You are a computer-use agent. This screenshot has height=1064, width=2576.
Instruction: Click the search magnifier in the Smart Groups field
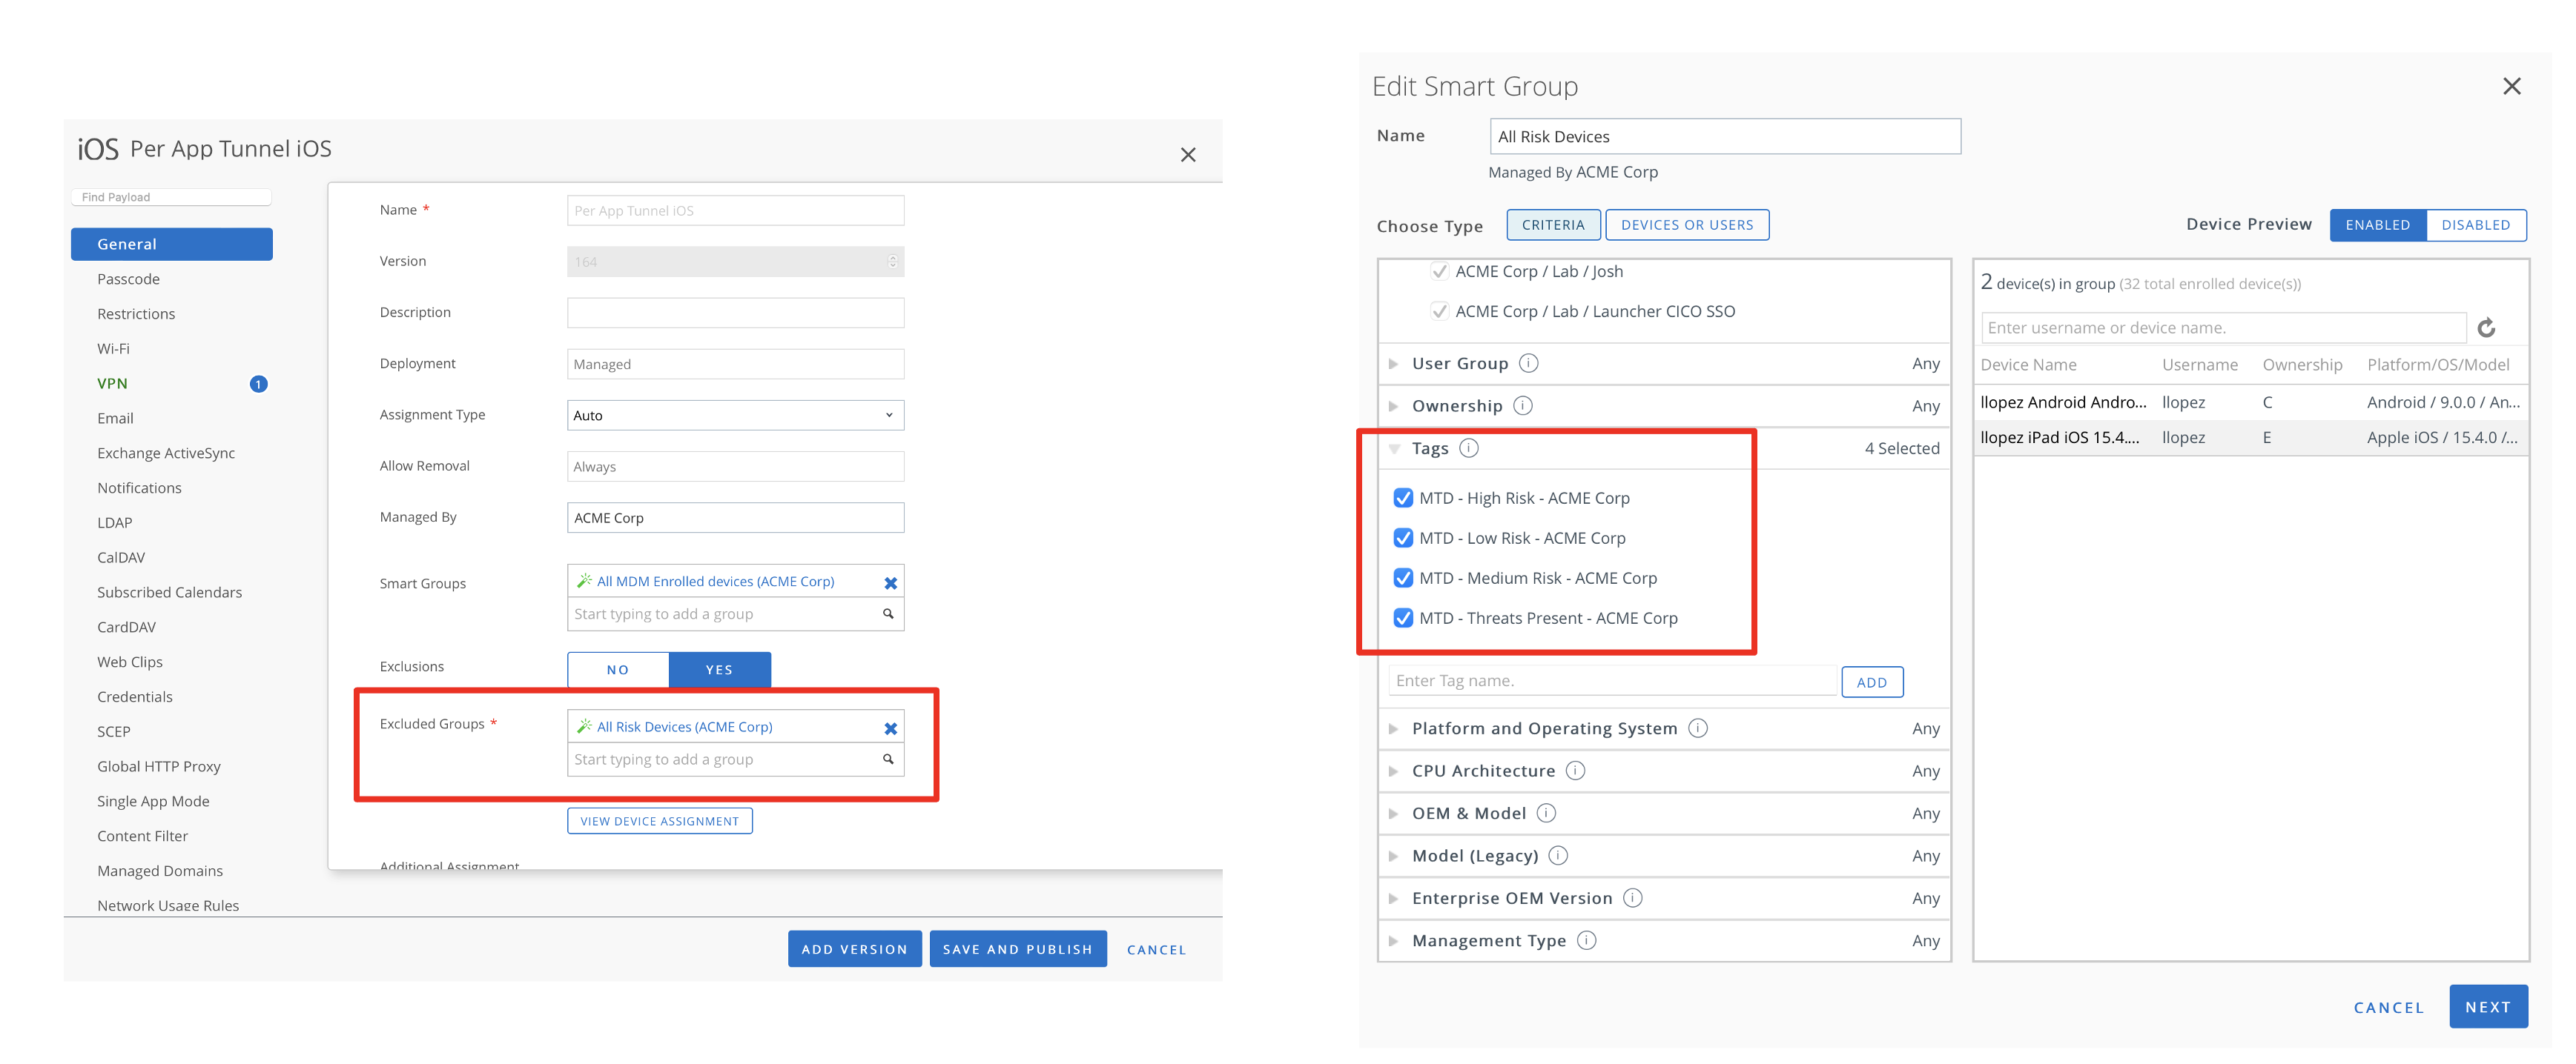pos(887,614)
